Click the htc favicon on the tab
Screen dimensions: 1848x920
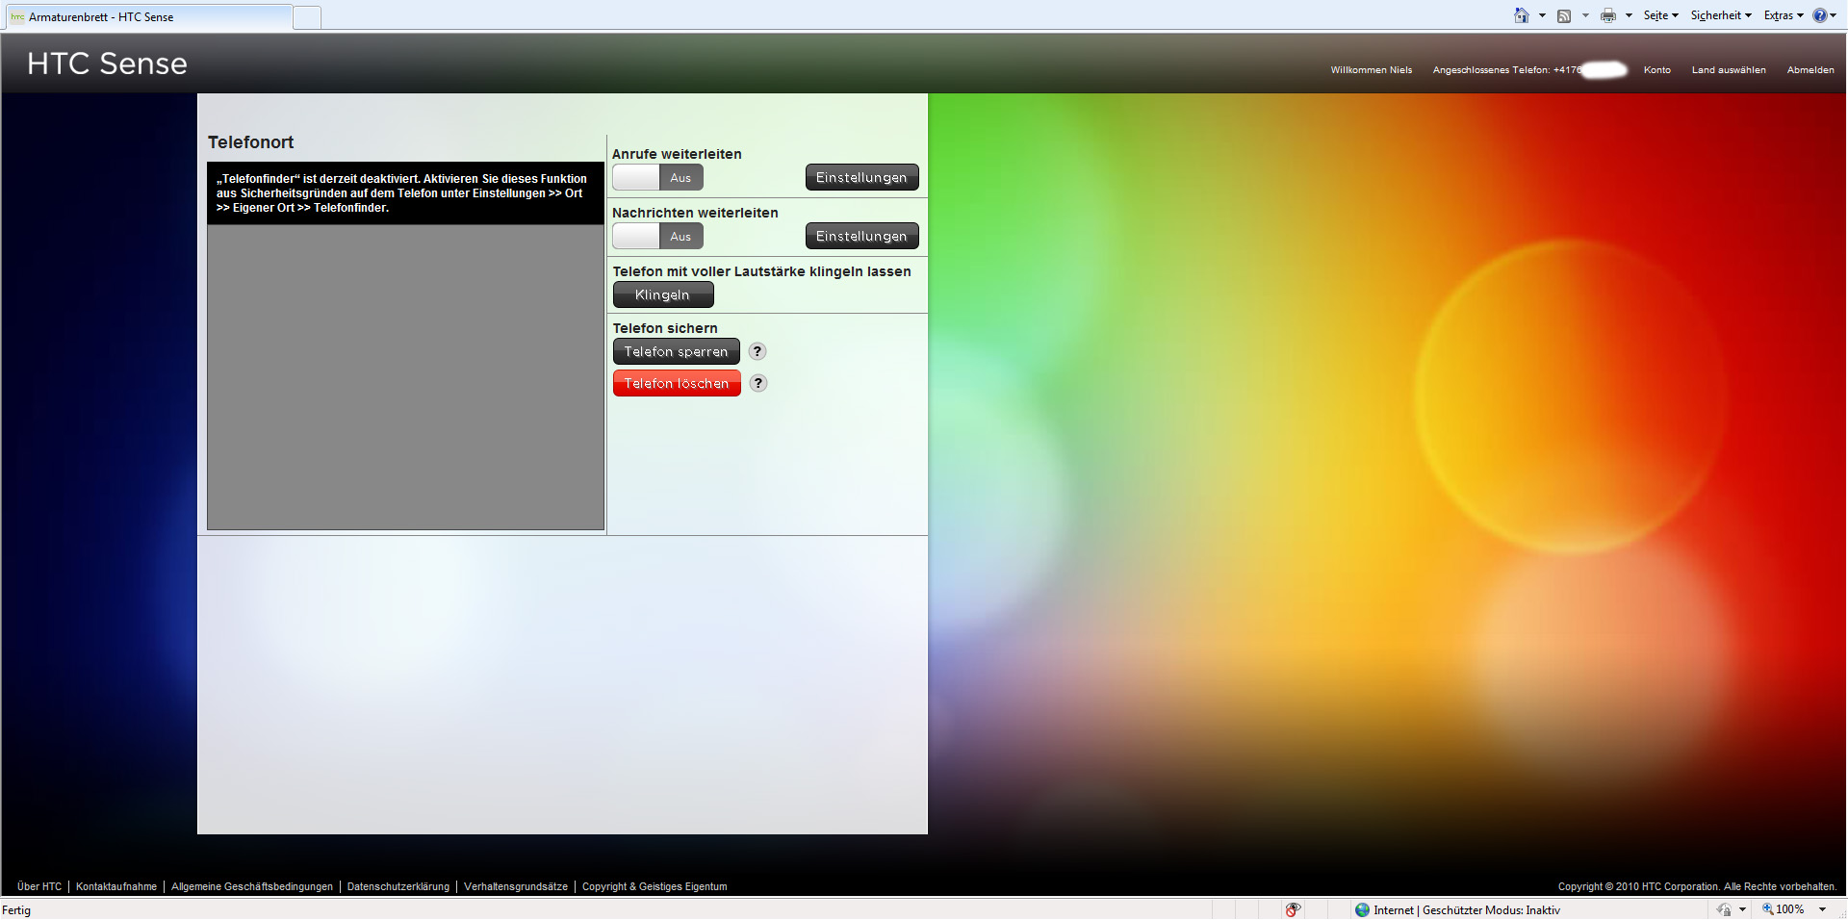[17, 16]
